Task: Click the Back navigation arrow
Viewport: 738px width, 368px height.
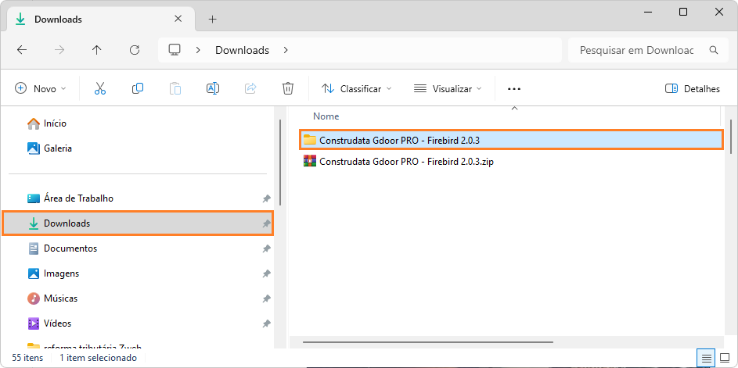Action: pos(22,50)
